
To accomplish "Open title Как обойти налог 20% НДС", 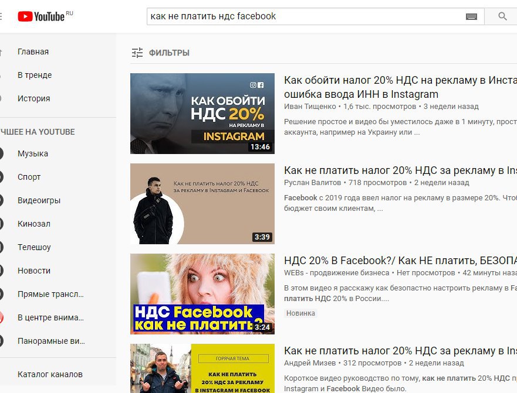I will coord(400,87).
